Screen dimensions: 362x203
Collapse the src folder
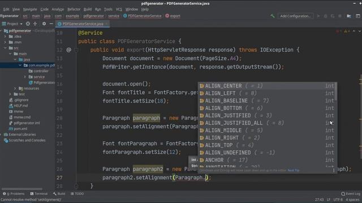pyautogui.click(x=5, y=48)
